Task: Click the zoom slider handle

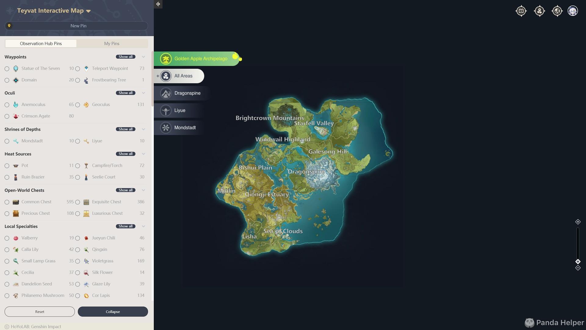Action: click(x=578, y=262)
